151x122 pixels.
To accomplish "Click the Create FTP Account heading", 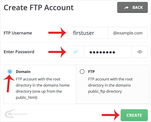I will coord(39,8).
